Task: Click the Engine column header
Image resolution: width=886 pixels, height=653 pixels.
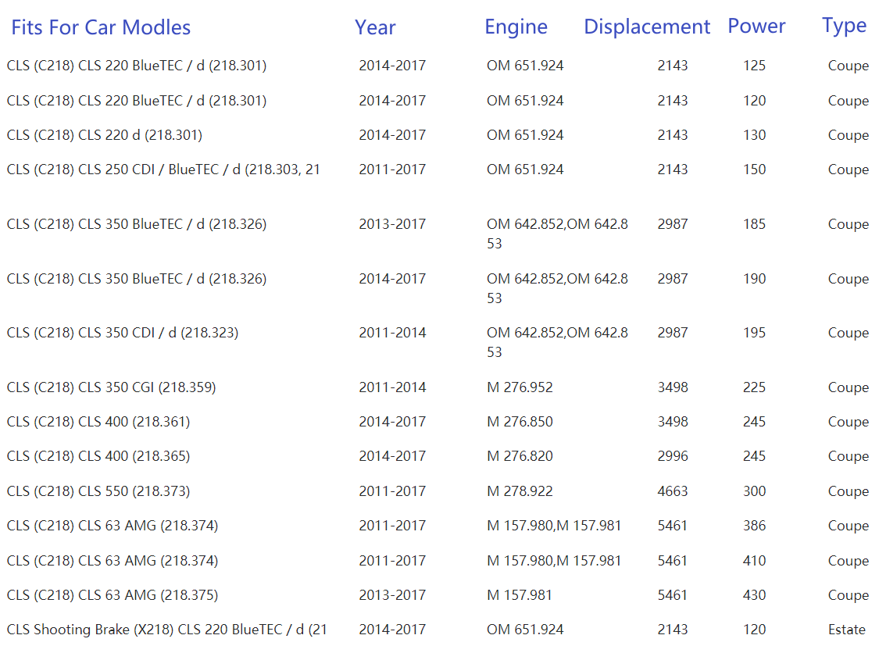Action: tap(516, 27)
